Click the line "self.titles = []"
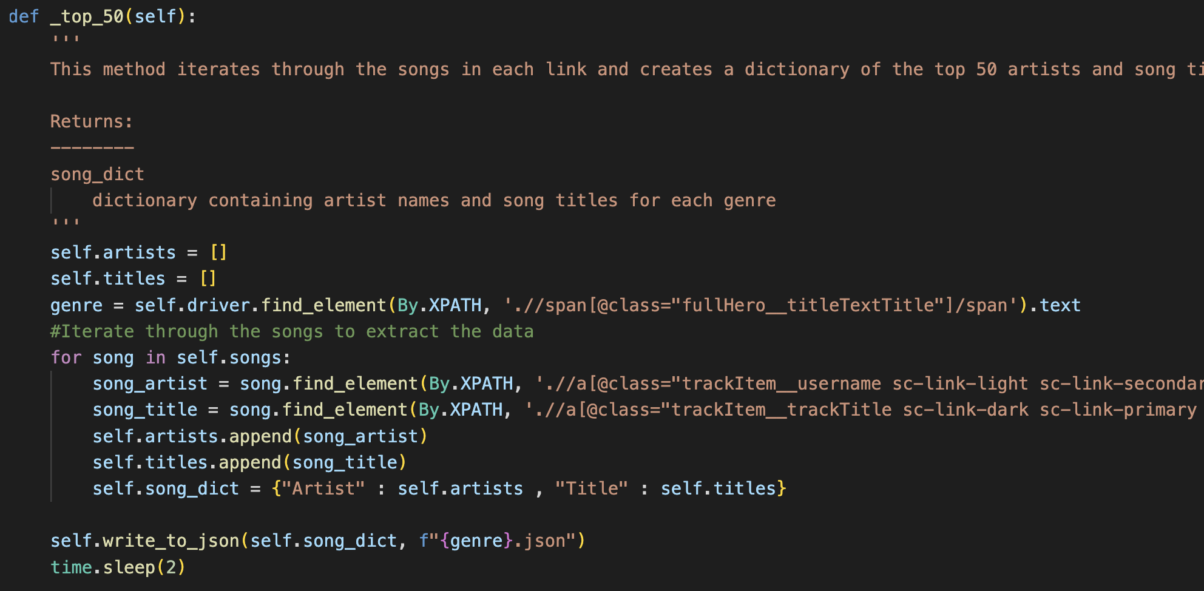Image resolution: width=1204 pixels, height=591 pixels. 134,279
